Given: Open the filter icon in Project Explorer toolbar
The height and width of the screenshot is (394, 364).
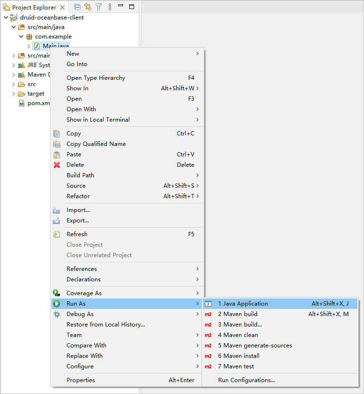Looking at the screenshot, I should 98,7.
